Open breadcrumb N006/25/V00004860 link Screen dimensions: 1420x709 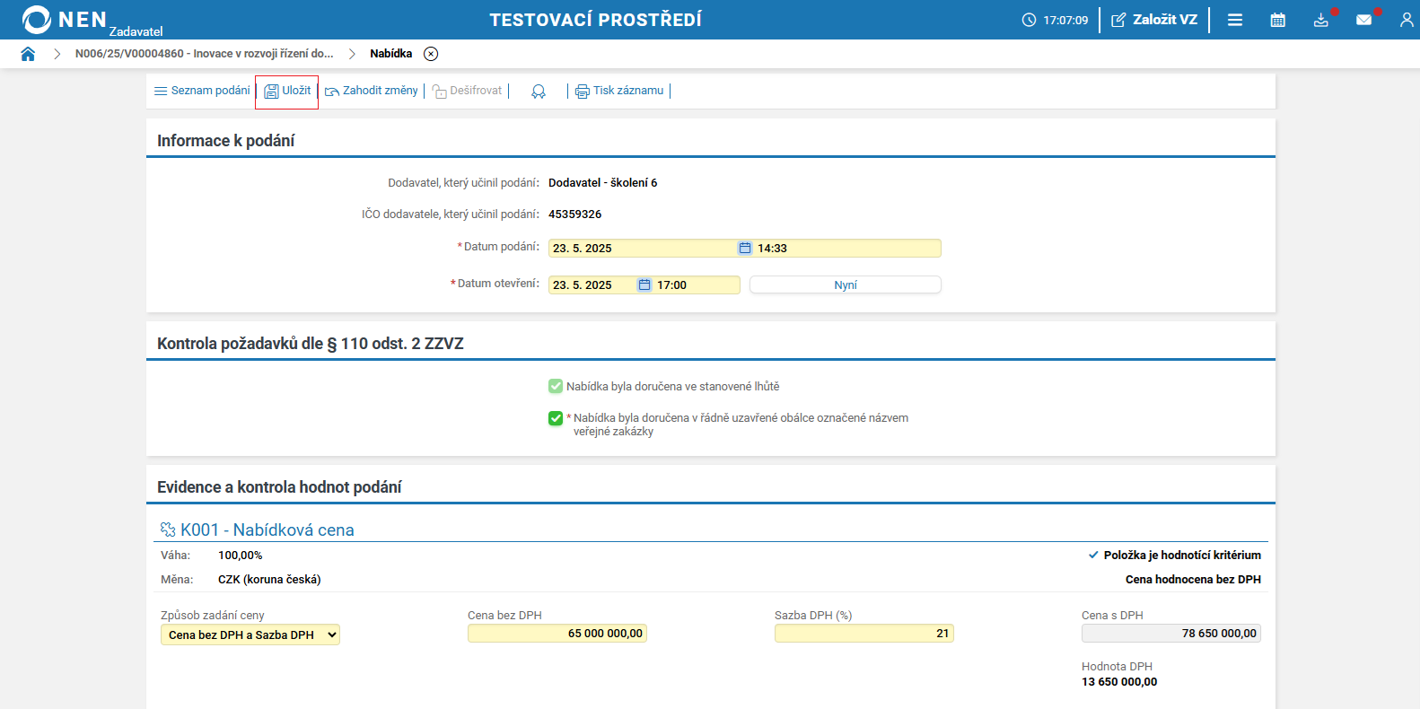tap(205, 54)
